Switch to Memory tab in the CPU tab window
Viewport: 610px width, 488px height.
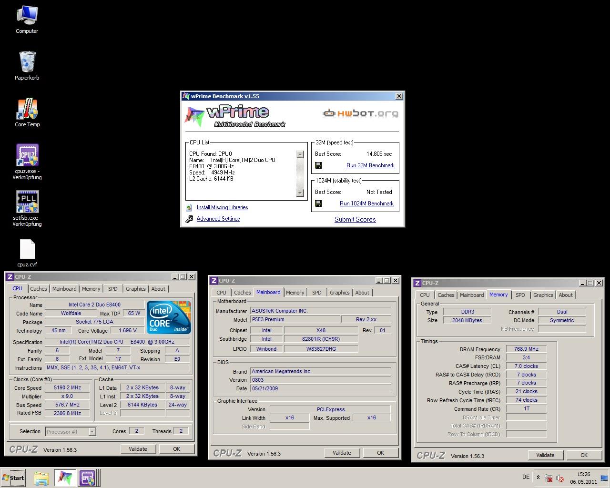(x=91, y=289)
